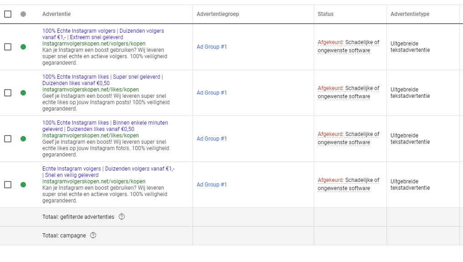Select the 'Snel en veilig geleverd' ad checkbox
The width and height of the screenshot is (463, 262).
coord(8,185)
